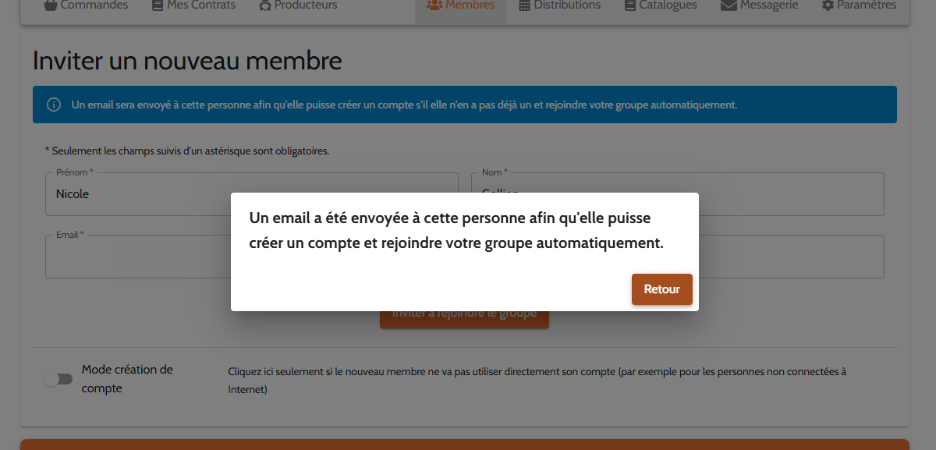Open the Distributions tab
This screenshot has width=936, height=450.
pos(567,5)
